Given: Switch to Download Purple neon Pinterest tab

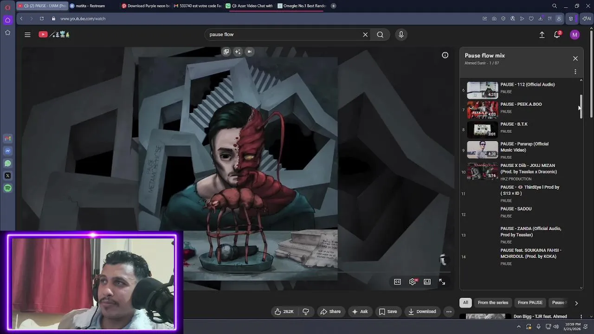Looking at the screenshot, I should click(146, 6).
